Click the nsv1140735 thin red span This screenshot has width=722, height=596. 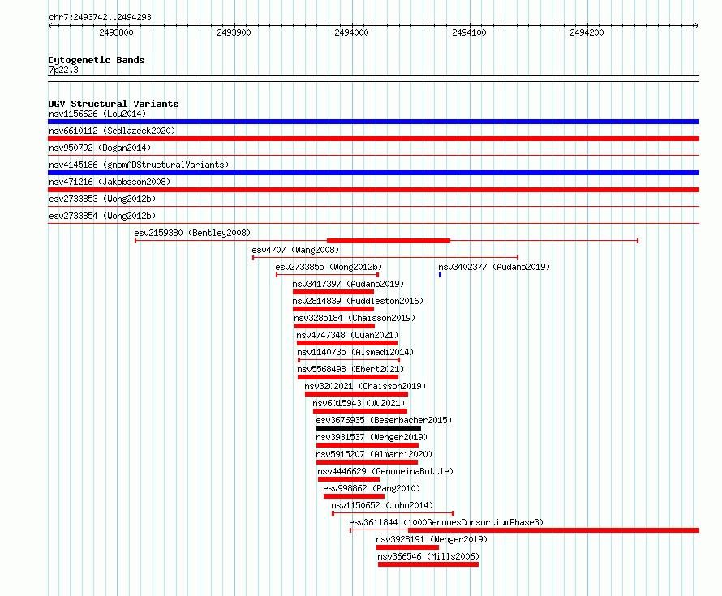[349, 360]
